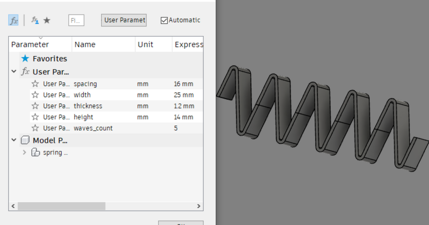Screen dimensions: 429x225
Task: Click the 25 mm expression value
Action: [x=184, y=95]
